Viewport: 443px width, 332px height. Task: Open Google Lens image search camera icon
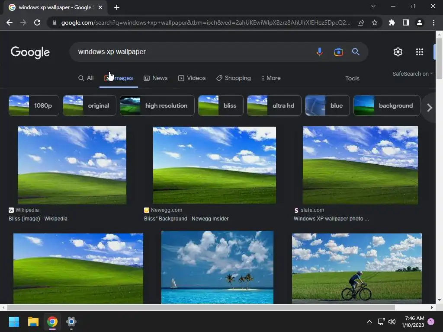338,52
